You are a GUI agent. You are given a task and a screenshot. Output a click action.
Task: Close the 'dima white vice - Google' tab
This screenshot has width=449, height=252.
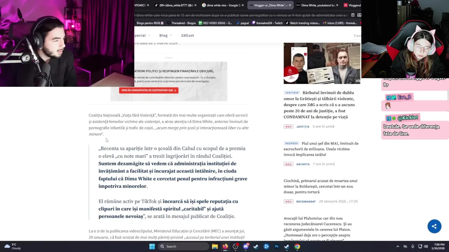coord(243,5)
